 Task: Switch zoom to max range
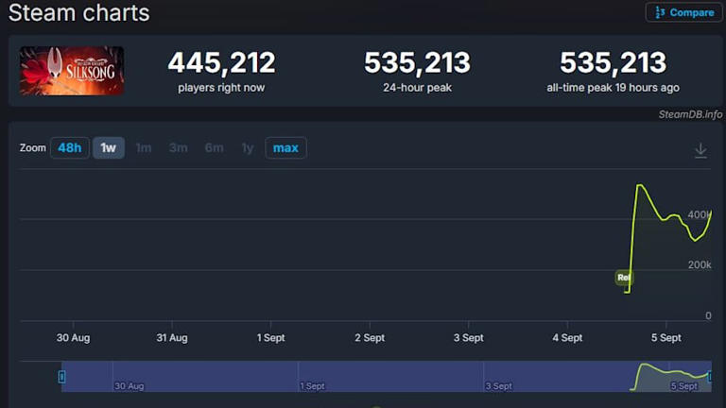[285, 148]
